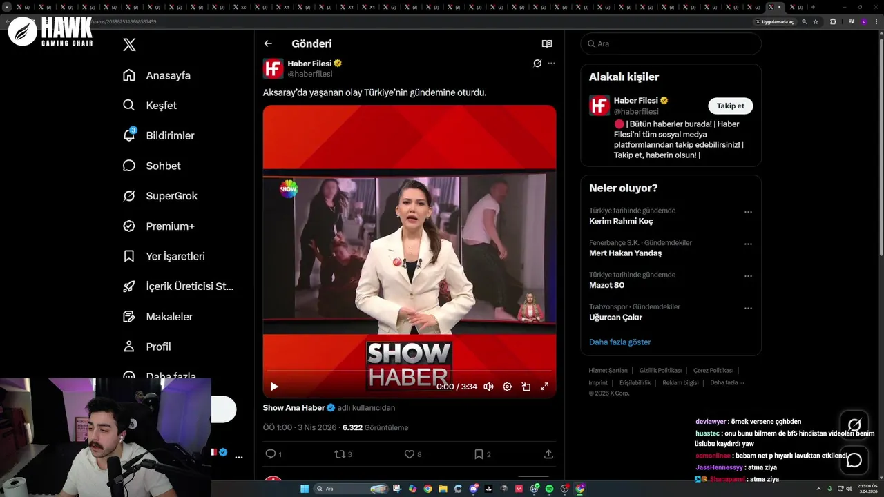The width and height of the screenshot is (884, 497).
Task: Open floating Grok button
Action: tap(854, 425)
